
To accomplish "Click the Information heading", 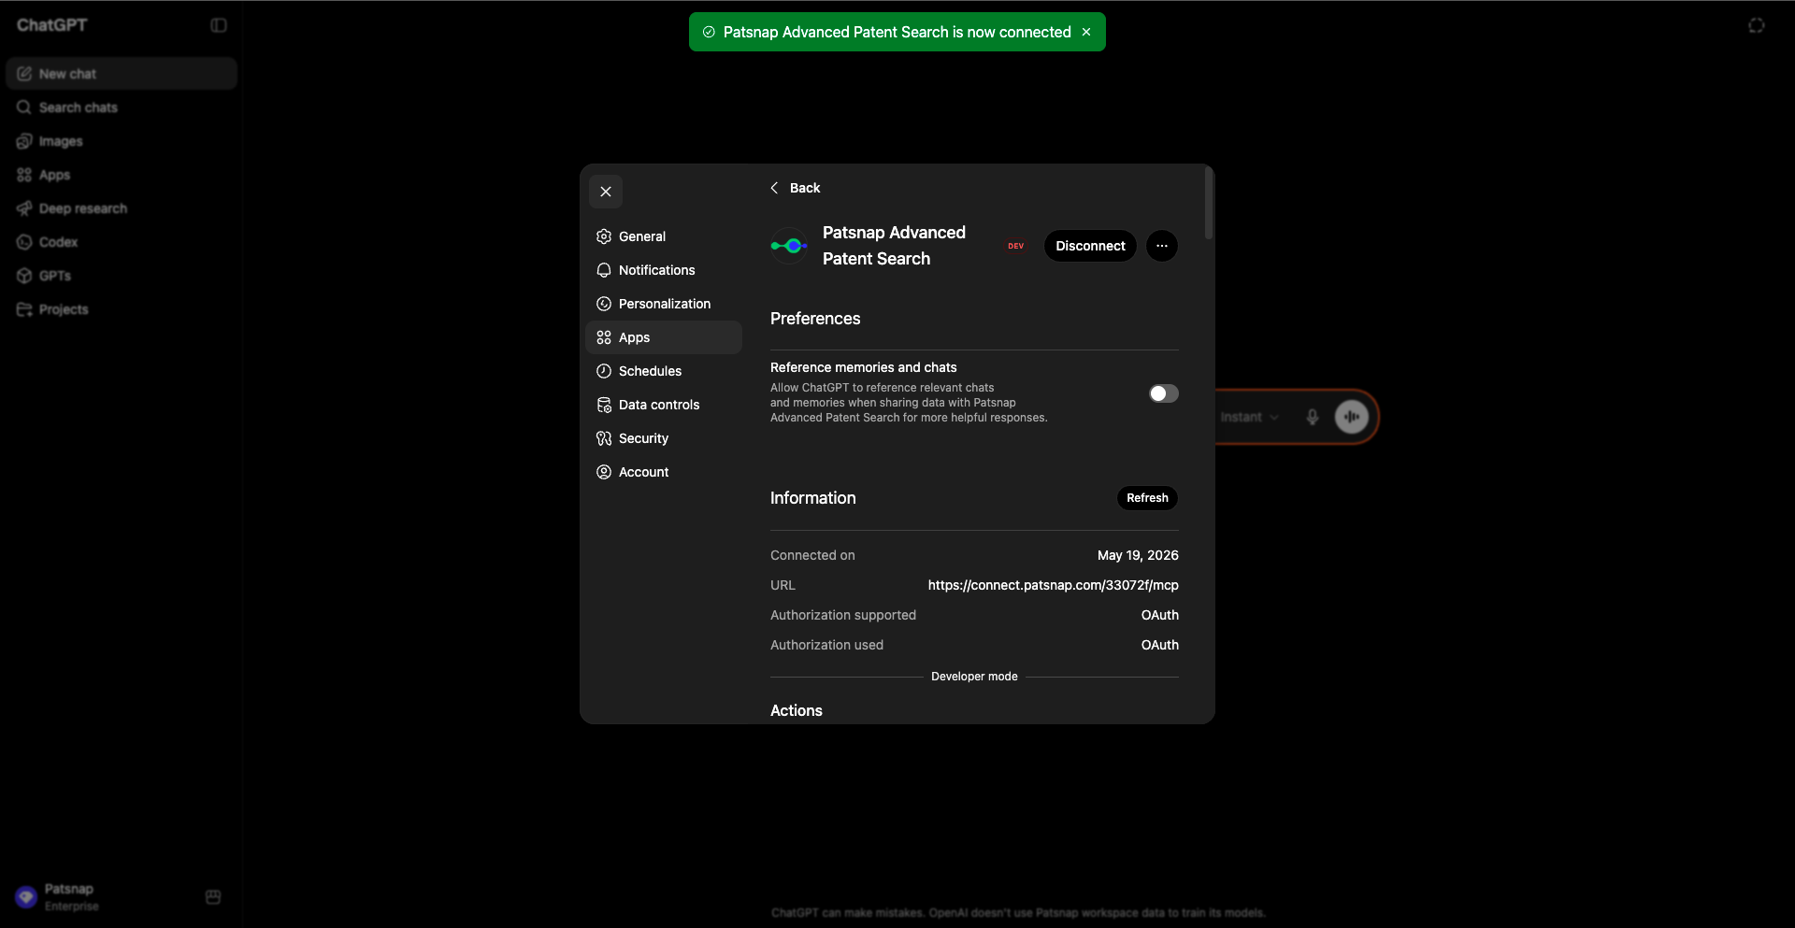I will 813,498.
